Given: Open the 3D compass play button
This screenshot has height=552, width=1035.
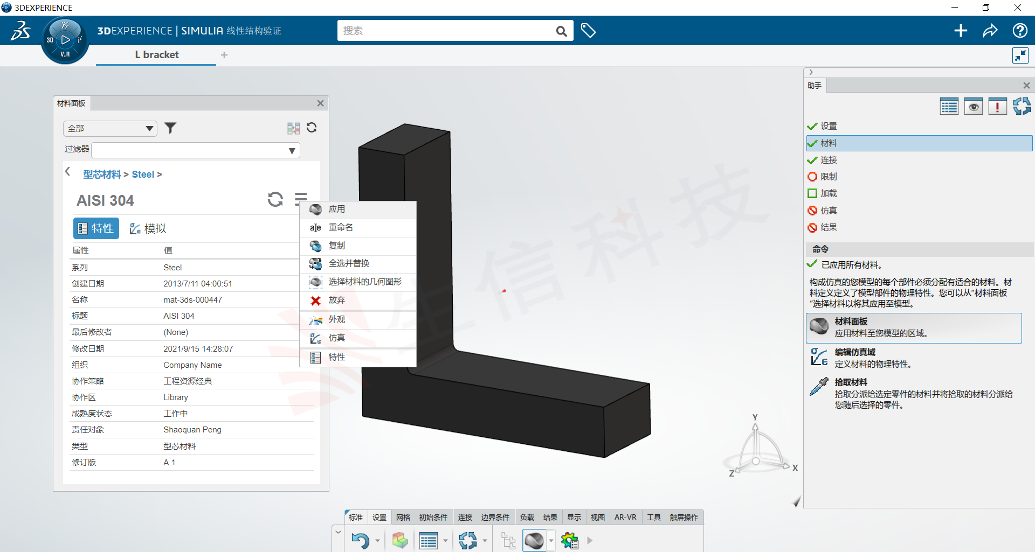Looking at the screenshot, I should (x=65, y=40).
